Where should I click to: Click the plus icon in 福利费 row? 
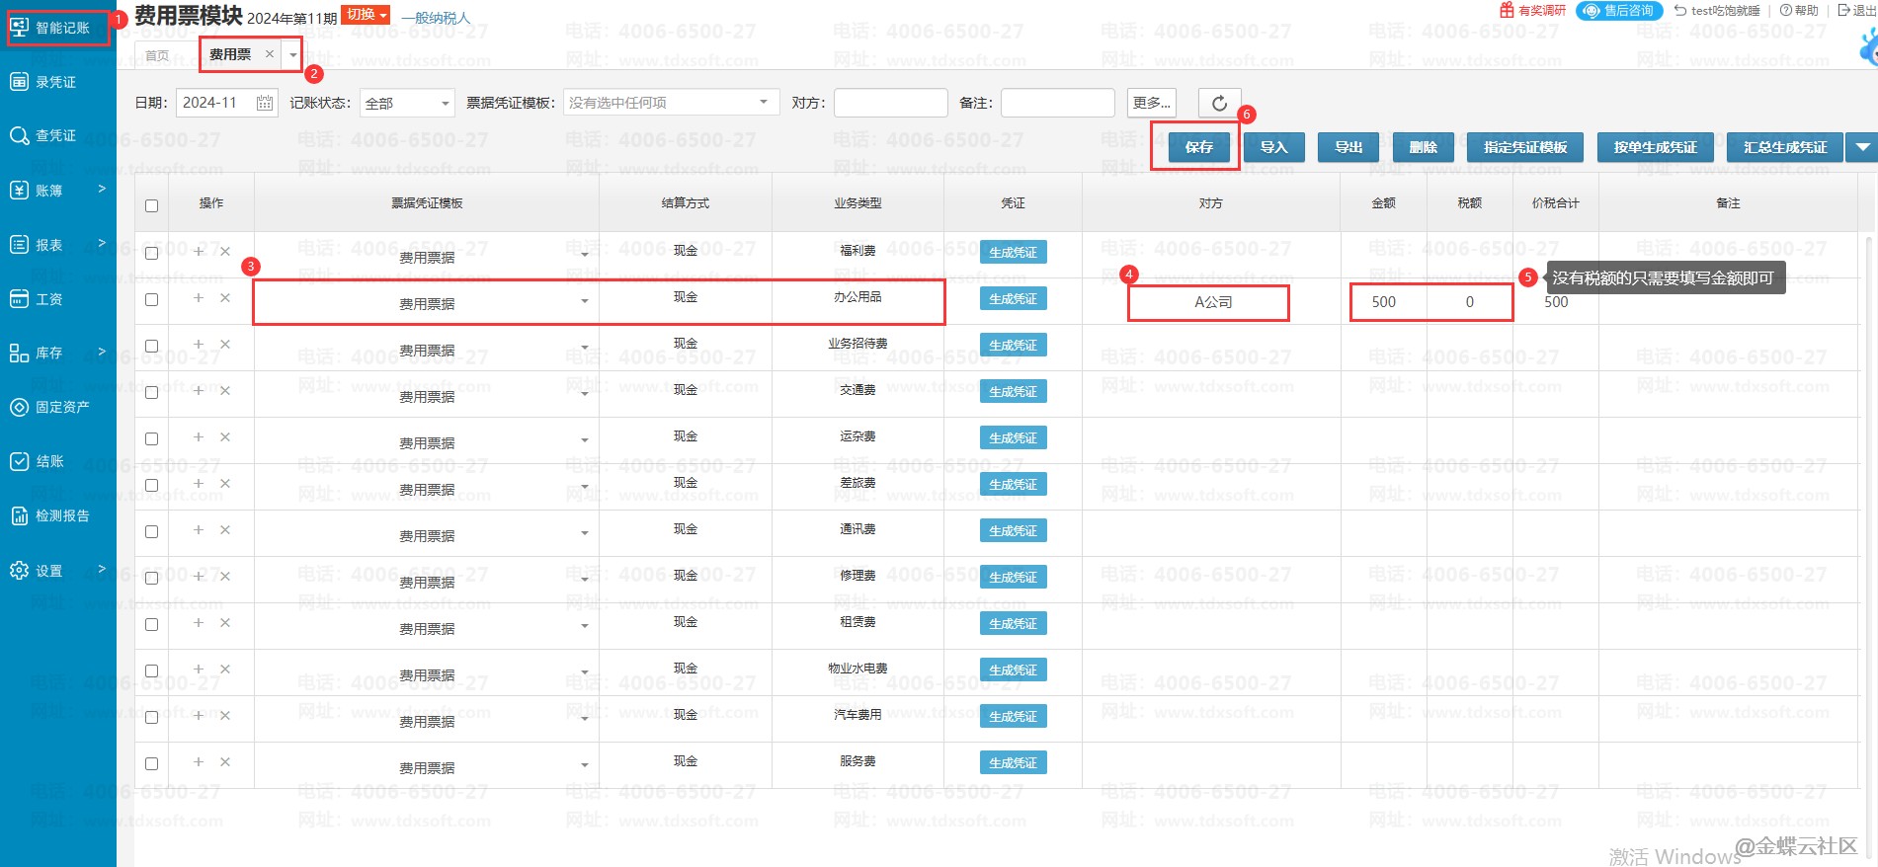199,252
